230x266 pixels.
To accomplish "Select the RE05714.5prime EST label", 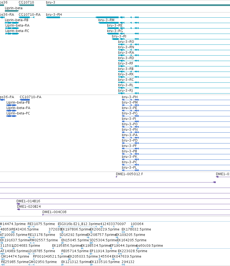I will point(75,251).
